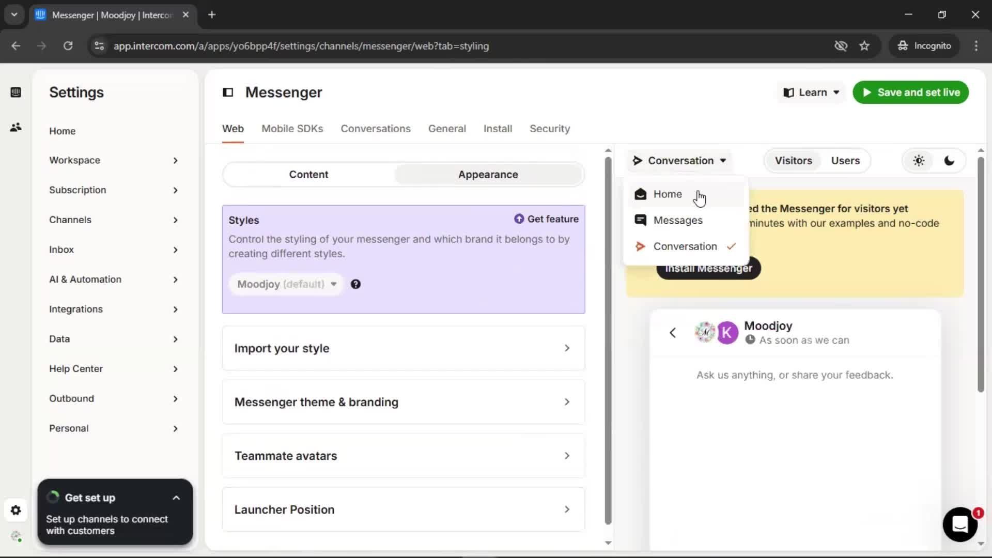Click the purple K avatar in preview
This screenshot has width=992, height=558.
click(727, 333)
